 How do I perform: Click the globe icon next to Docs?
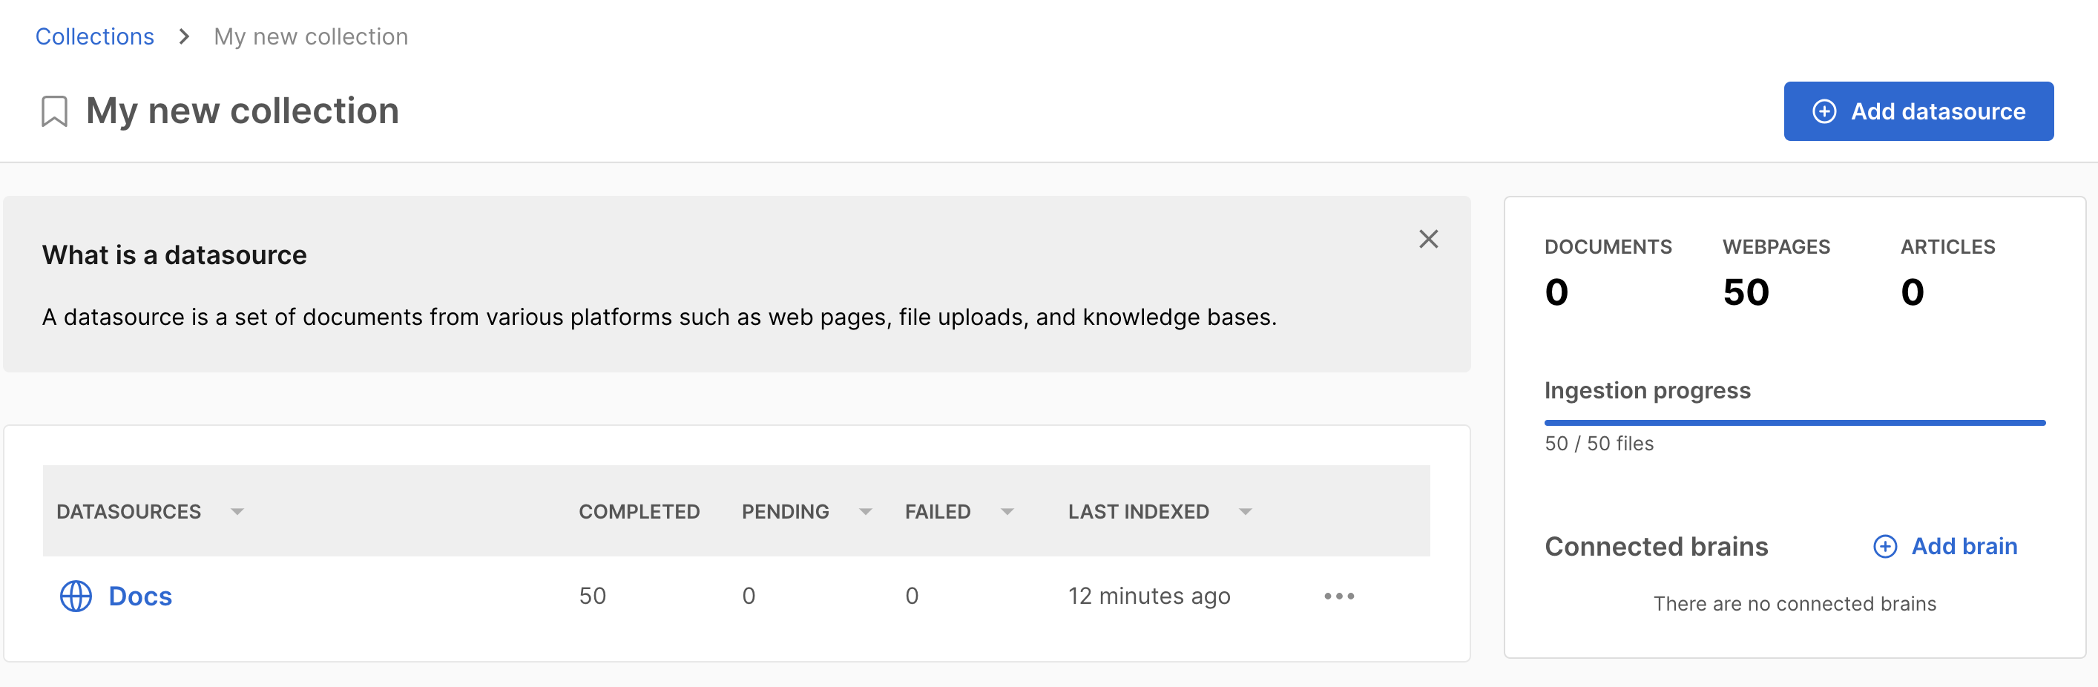[76, 596]
